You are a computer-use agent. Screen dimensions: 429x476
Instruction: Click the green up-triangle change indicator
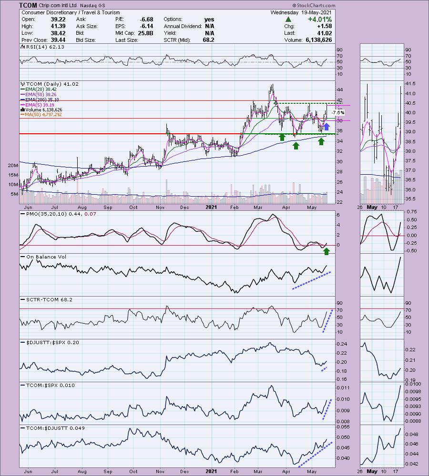pyautogui.click(x=288, y=20)
